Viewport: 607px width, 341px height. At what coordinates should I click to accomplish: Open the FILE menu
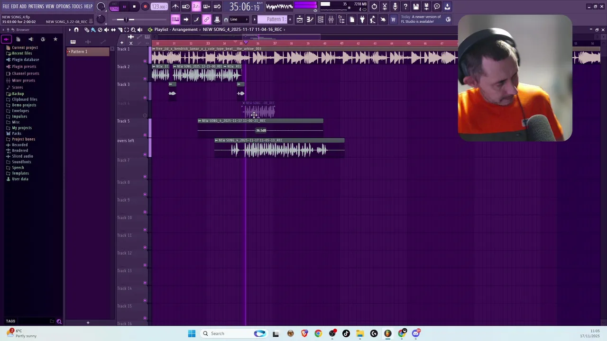(6, 6)
